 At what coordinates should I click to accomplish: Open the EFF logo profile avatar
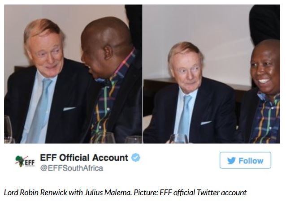(x=25, y=161)
